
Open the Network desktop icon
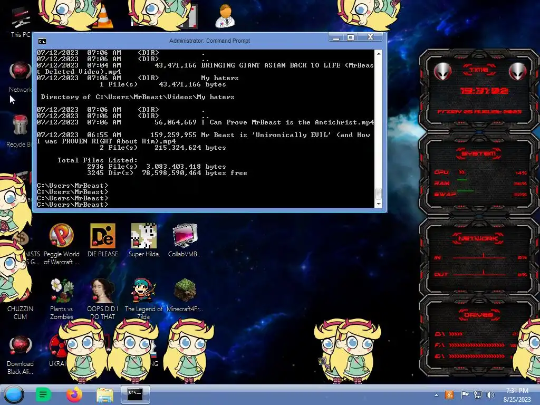pyautogui.click(x=20, y=76)
